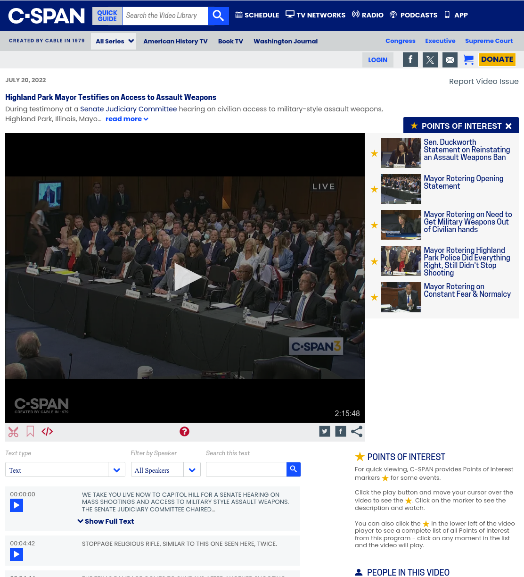This screenshot has height=577, width=524.
Task: Open the TV Networks menu item
Action: (x=316, y=15)
